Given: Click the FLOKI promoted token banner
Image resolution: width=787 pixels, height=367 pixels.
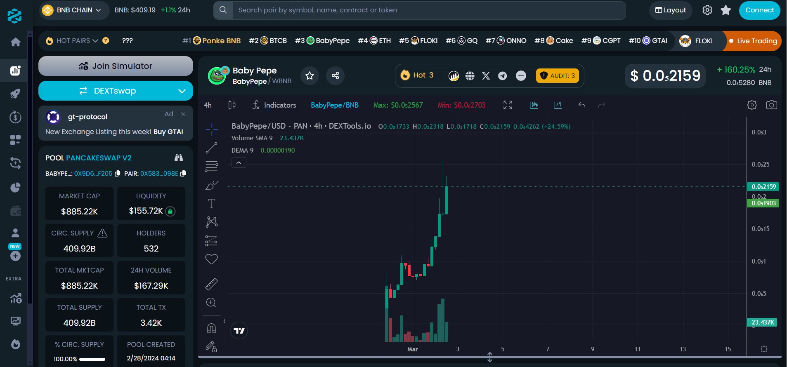Looking at the screenshot, I should click(697, 41).
